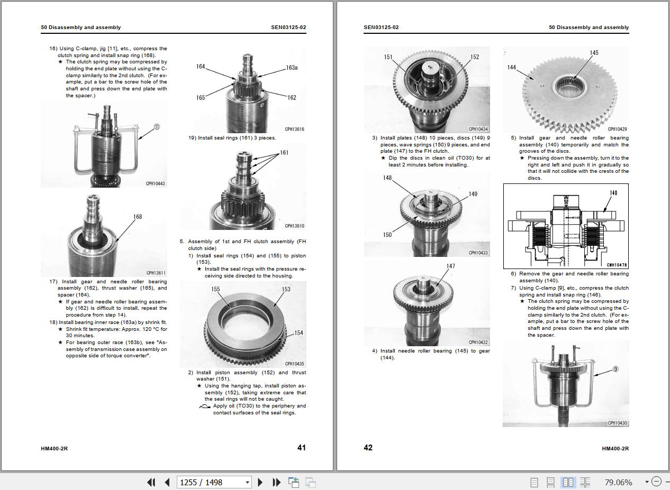Select continuous facing page layout
Image resolution: width=670 pixels, height=490 pixels.
pos(585,482)
